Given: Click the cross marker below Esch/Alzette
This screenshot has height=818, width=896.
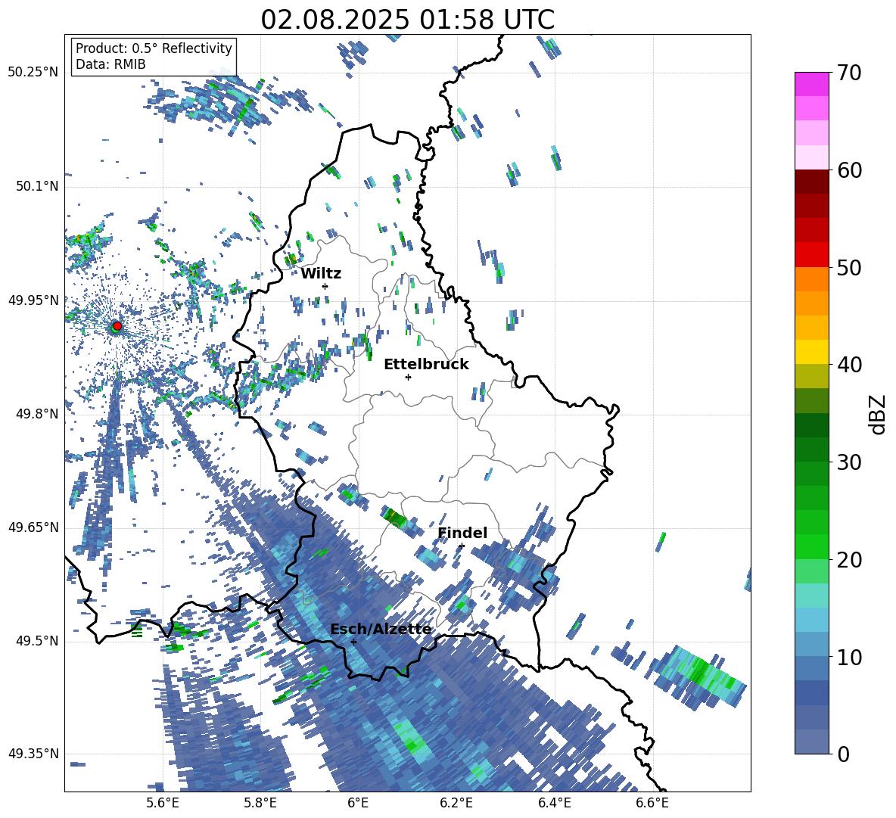Looking at the screenshot, I should pyautogui.click(x=353, y=642).
